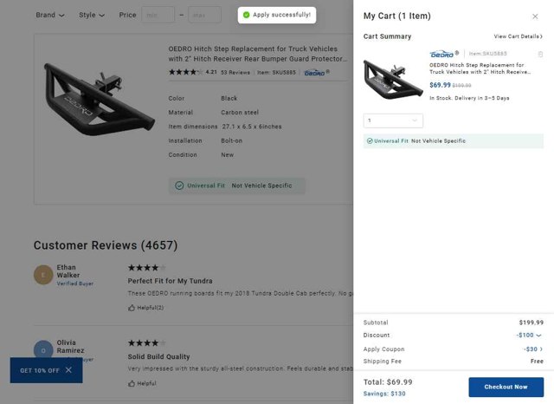Open the 53 Reviews link
This screenshot has width=554, height=404.
(235, 73)
